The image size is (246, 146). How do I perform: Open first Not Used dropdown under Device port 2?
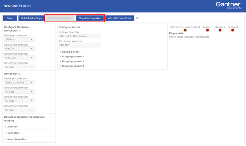click(19, 92)
